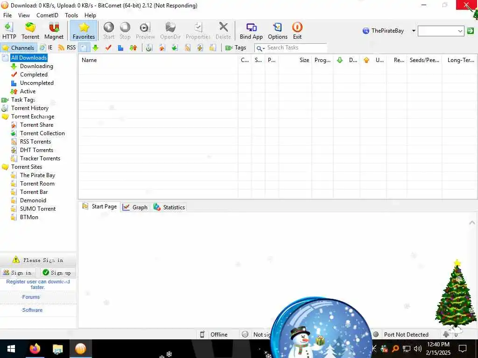Click the Sign in button
Image resolution: width=478 pixels, height=358 pixels.
[18, 273]
